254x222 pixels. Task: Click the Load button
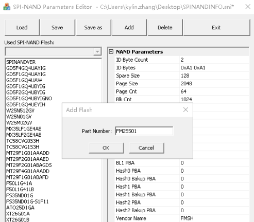tap(22, 28)
